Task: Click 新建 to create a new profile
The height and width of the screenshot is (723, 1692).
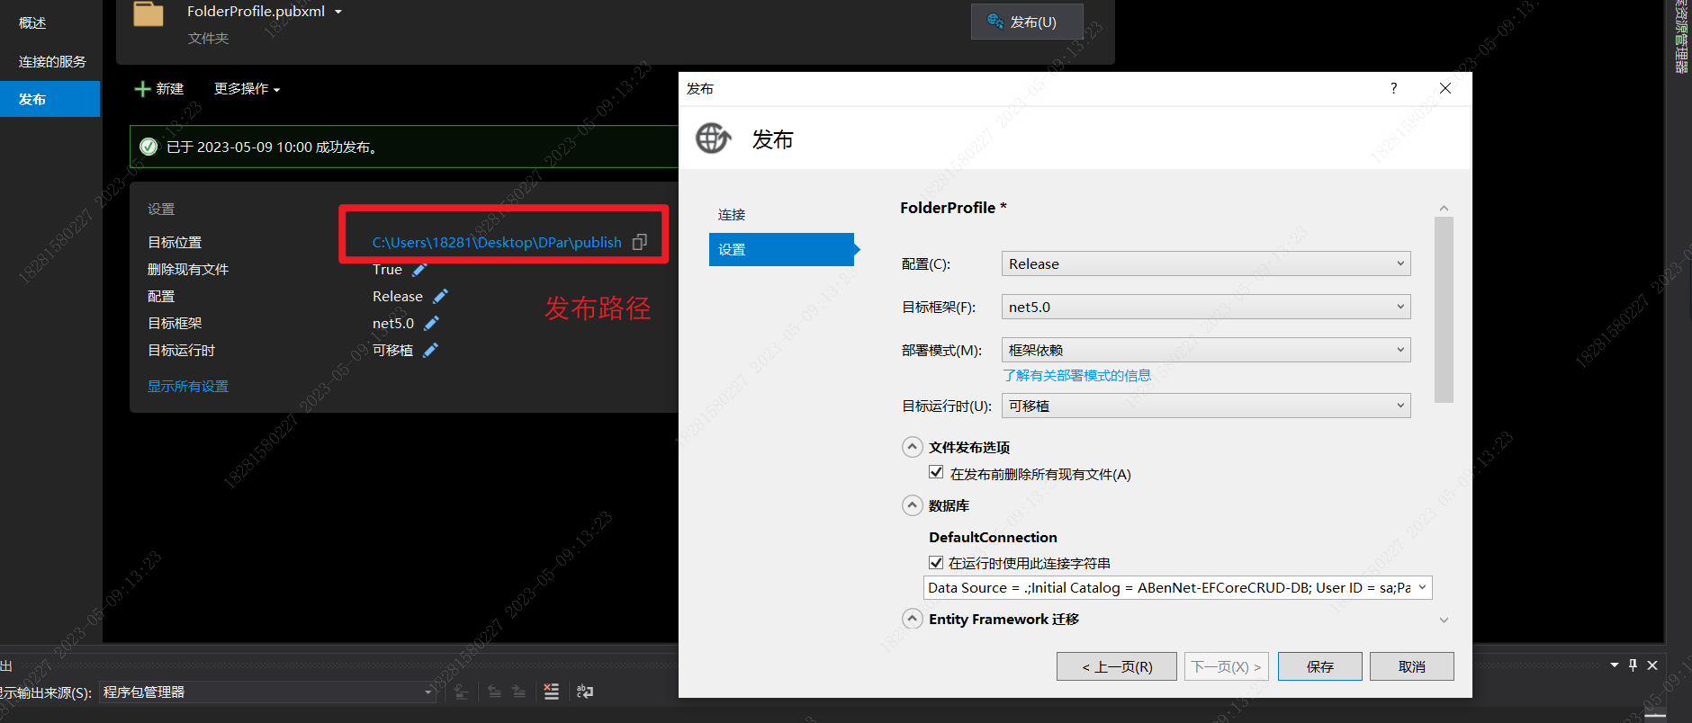Action: [x=159, y=88]
